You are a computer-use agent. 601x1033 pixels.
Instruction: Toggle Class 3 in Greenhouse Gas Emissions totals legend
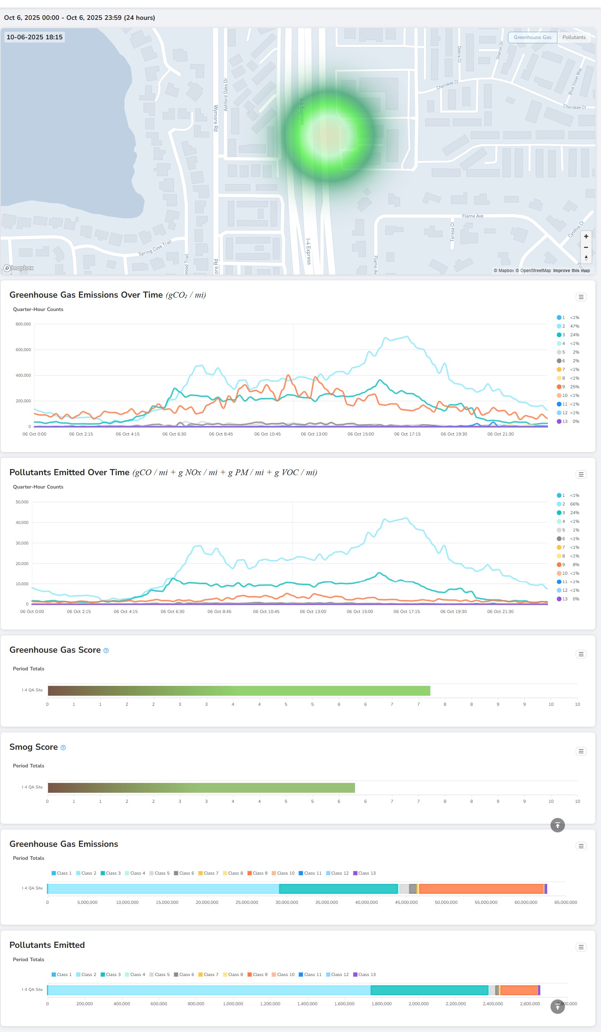point(111,873)
